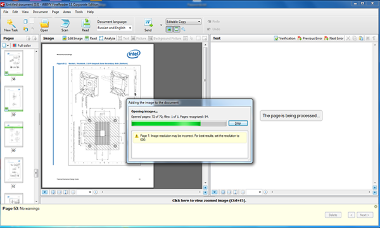Click Edit Image in Image panel
This screenshot has height=228, width=380.
click(x=72, y=38)
